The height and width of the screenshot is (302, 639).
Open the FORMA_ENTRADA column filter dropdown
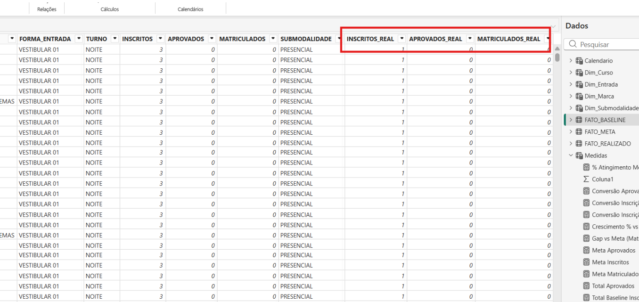click(79, 39)
